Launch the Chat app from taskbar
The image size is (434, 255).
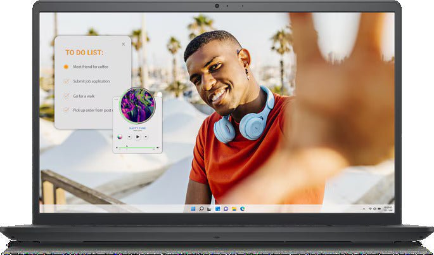pos(226,208)
